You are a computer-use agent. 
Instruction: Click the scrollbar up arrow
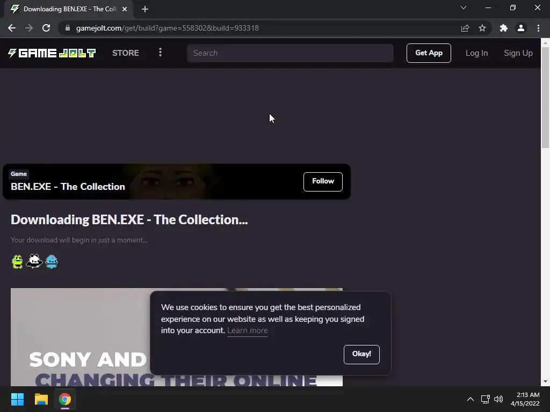pos(545,43)
